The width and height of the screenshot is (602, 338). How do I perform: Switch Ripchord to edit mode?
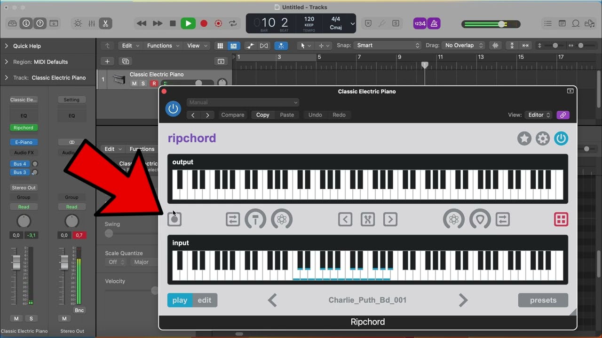(205, 300)
